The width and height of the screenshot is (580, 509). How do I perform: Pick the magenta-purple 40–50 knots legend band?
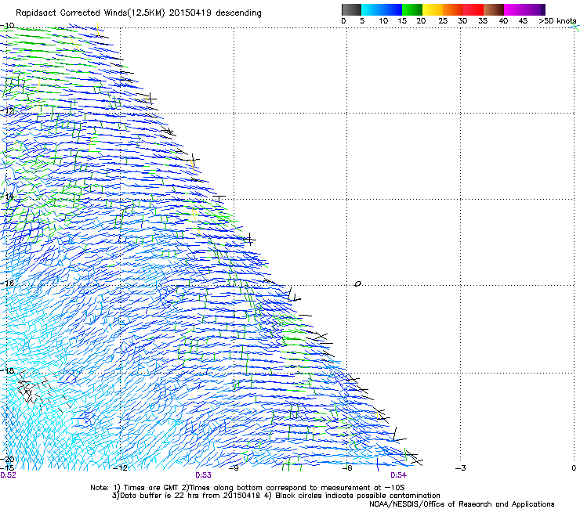(x=524, y=9)
